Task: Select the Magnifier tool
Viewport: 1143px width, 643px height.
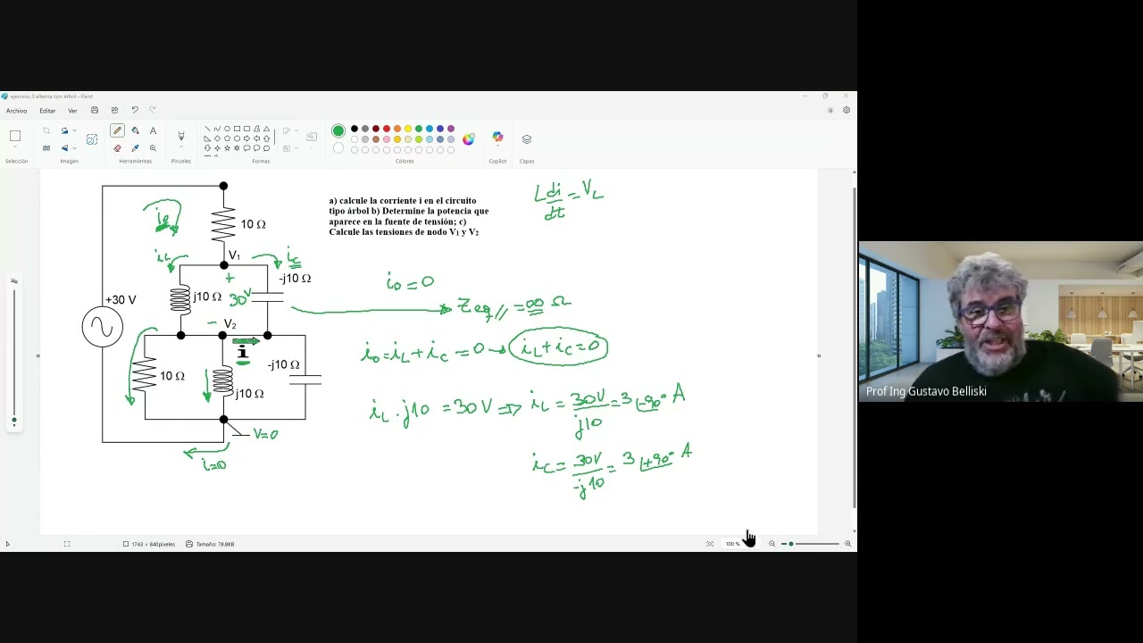Action: pos(153,148)
